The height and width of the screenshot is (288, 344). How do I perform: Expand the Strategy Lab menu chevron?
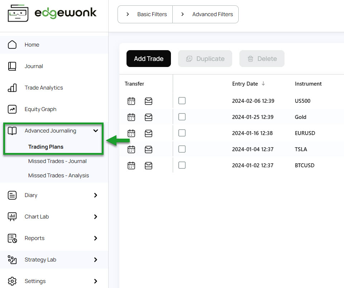click(95, 260)
